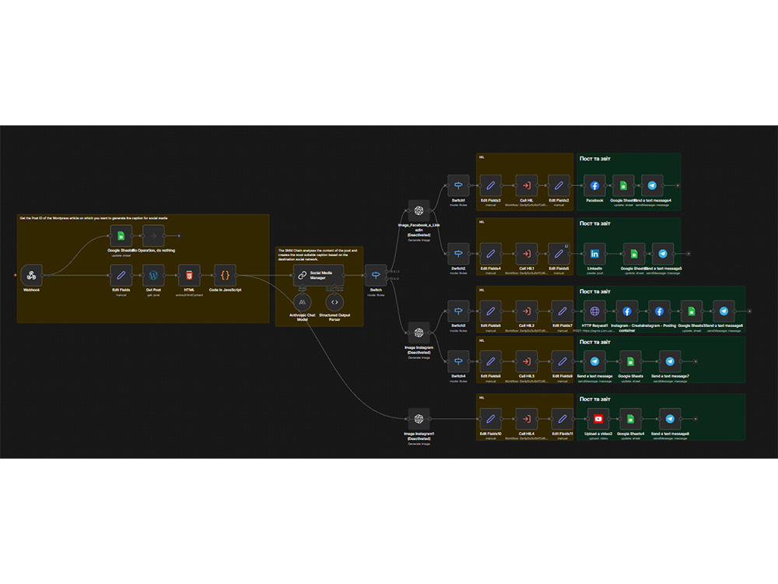Select the Telegram Send a text message node after Edit Fields9
Screen dimensions: 778x584
tap(594, 361)
